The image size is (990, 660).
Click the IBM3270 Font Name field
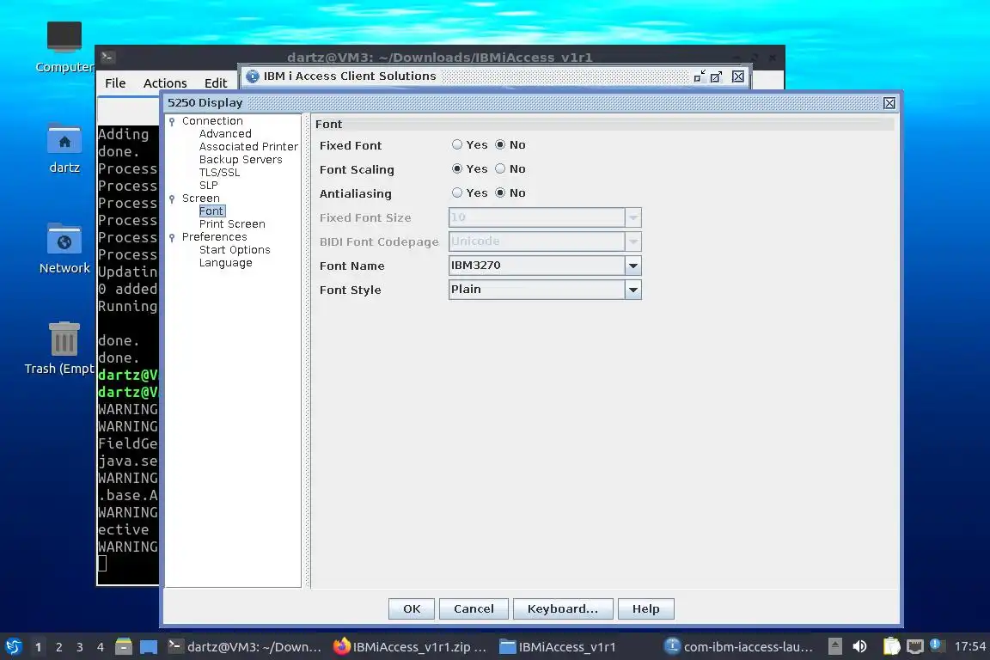pyautogui.click(x=536, y=266)
